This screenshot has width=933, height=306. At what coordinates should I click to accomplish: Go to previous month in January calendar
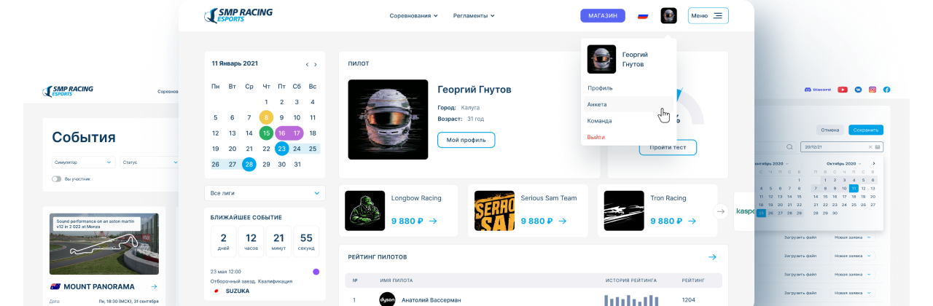tap(307, 65)
